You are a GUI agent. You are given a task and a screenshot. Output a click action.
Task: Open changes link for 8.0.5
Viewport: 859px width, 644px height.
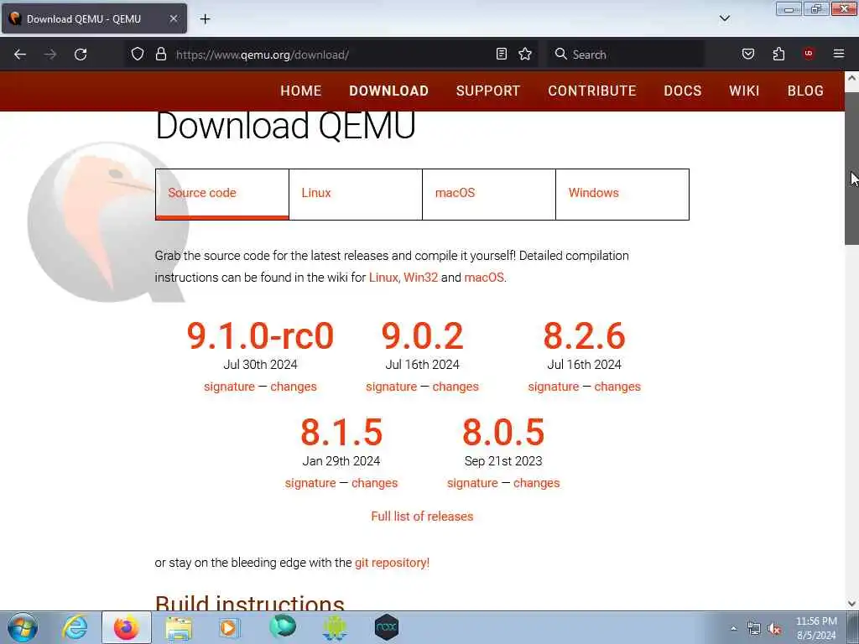tap(537, 483)
